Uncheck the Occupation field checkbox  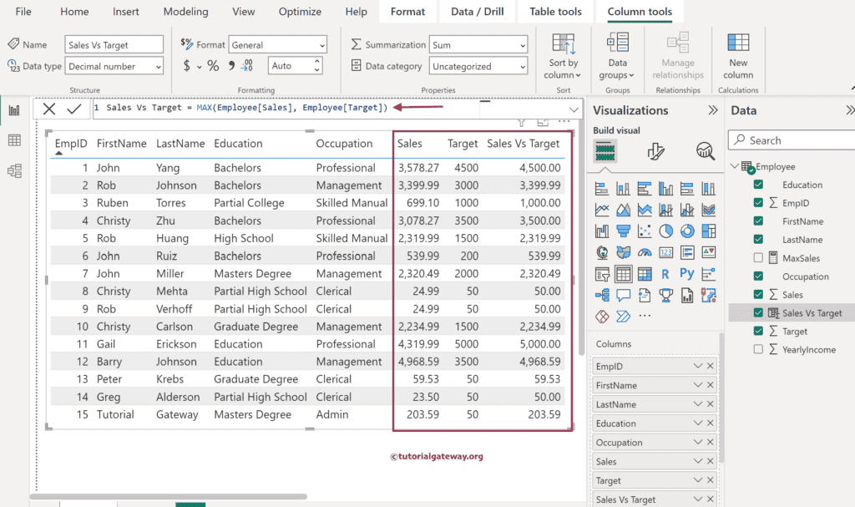(758, 276)
